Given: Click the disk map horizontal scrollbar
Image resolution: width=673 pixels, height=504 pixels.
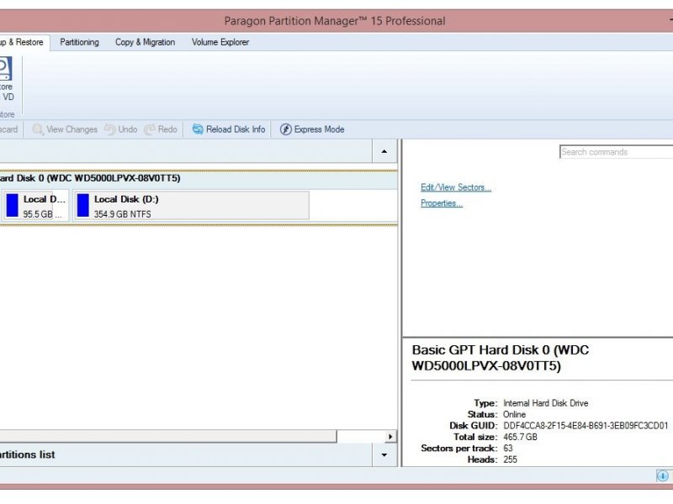Looking at the screenshot, I should 168,436.
